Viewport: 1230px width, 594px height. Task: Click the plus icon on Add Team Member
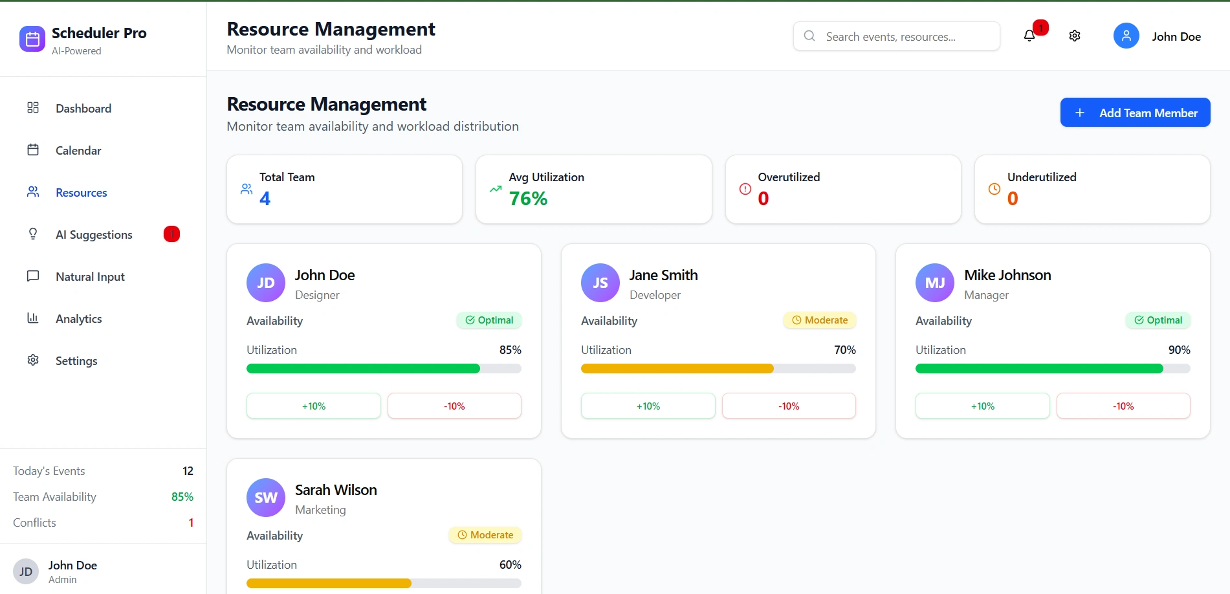pos(1080,113)
